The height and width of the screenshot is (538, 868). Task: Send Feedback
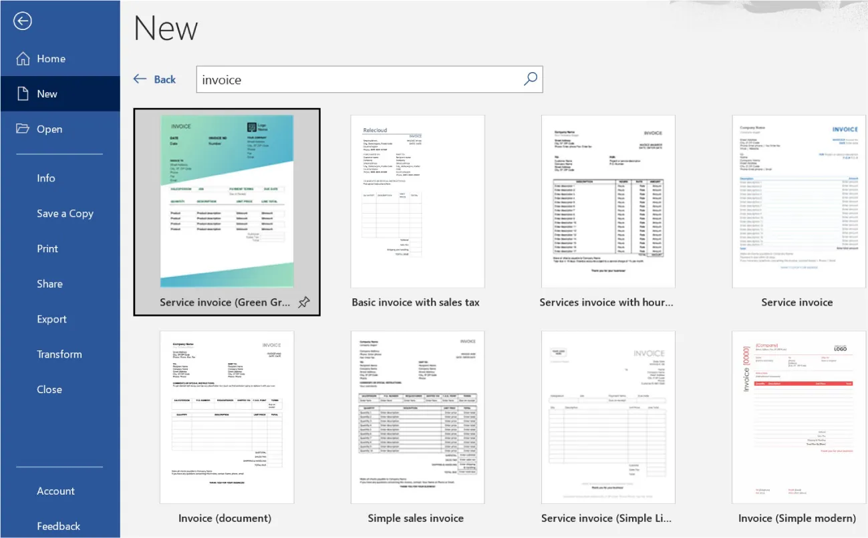click(59, 526)
